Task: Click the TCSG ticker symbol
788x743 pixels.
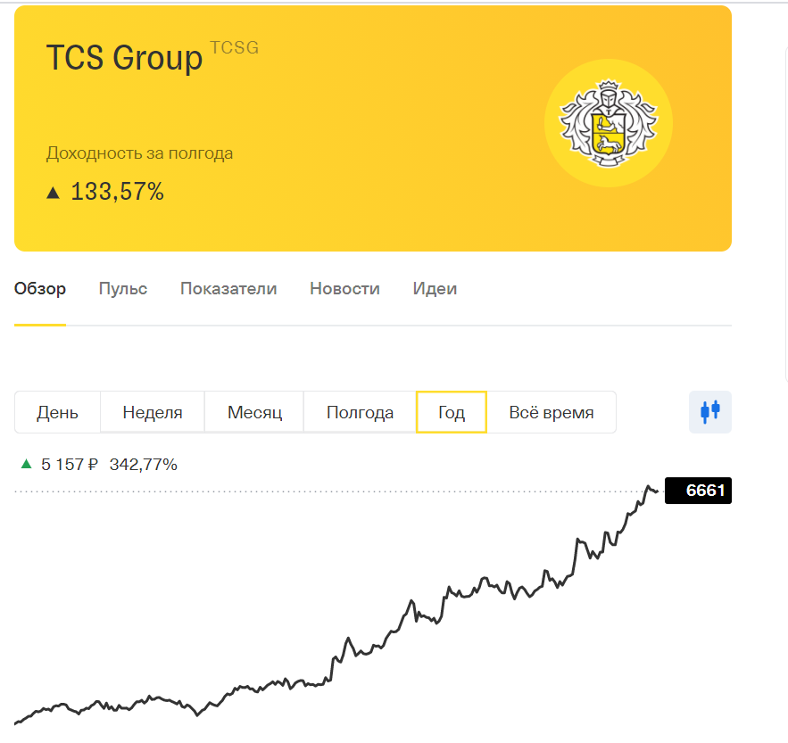Action: coord(234,48)
